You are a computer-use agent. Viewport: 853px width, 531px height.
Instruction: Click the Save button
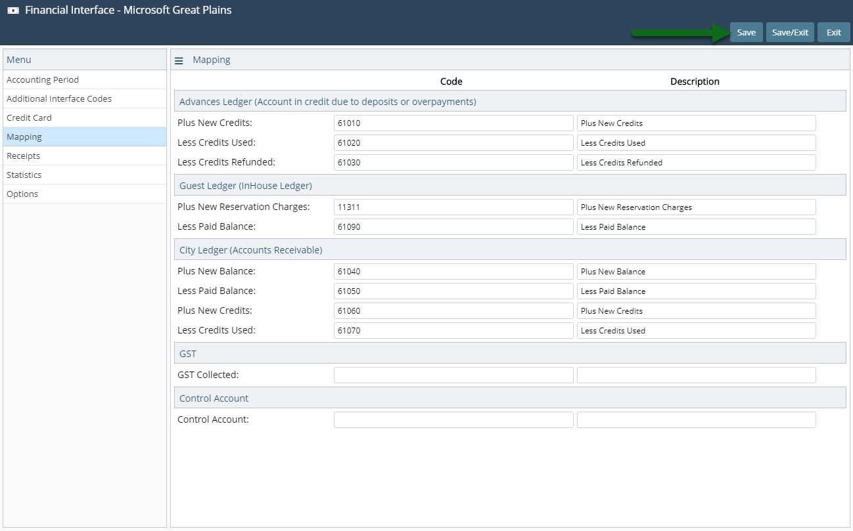(x=746, y=32)
